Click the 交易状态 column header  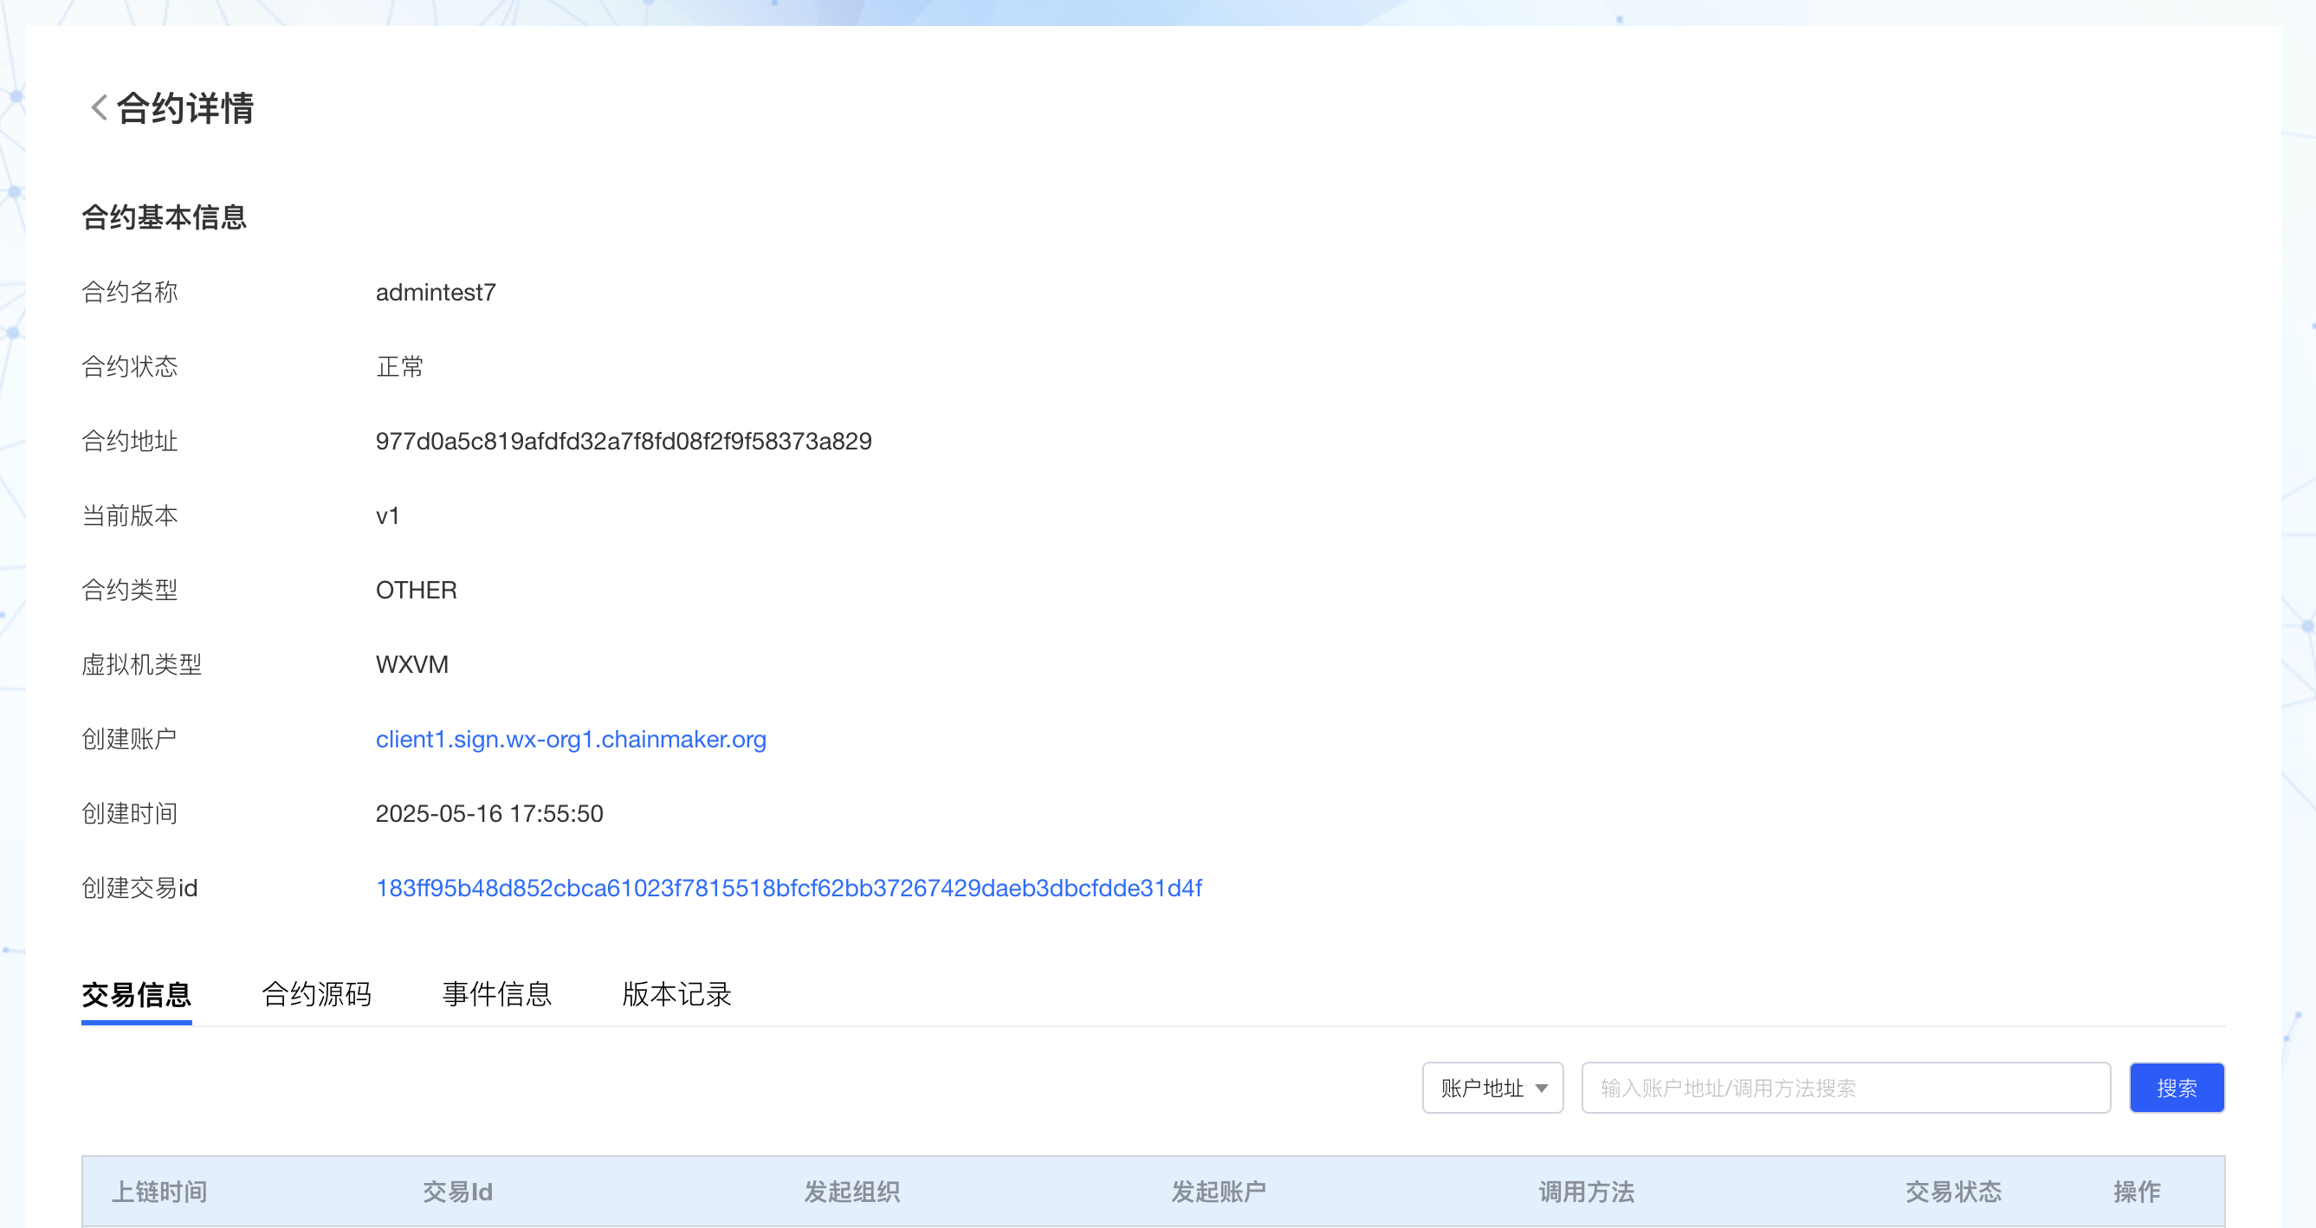tap(1953, 1192)
